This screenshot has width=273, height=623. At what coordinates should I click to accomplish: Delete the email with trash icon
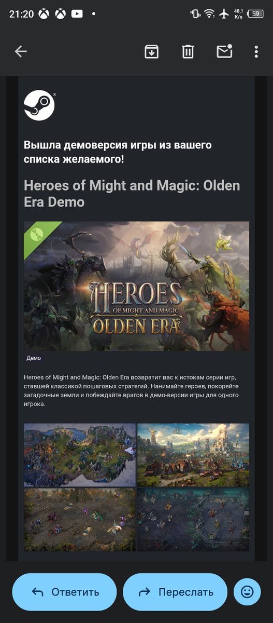(188, 51)
